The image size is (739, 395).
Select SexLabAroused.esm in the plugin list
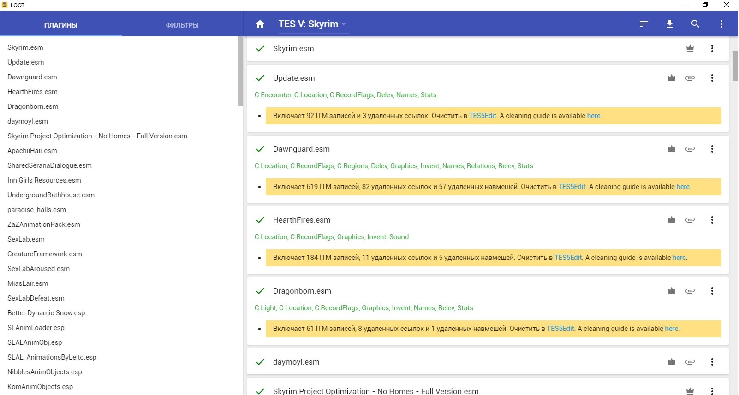[x=38, y=269]
